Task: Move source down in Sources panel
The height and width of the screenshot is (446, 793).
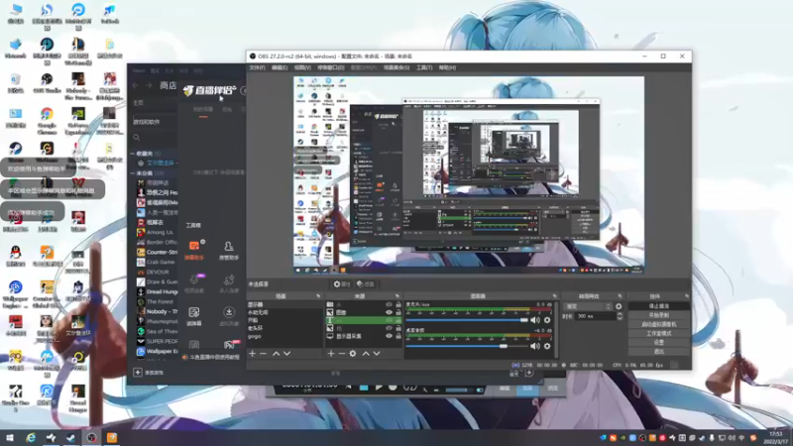Action: (377, 354)
